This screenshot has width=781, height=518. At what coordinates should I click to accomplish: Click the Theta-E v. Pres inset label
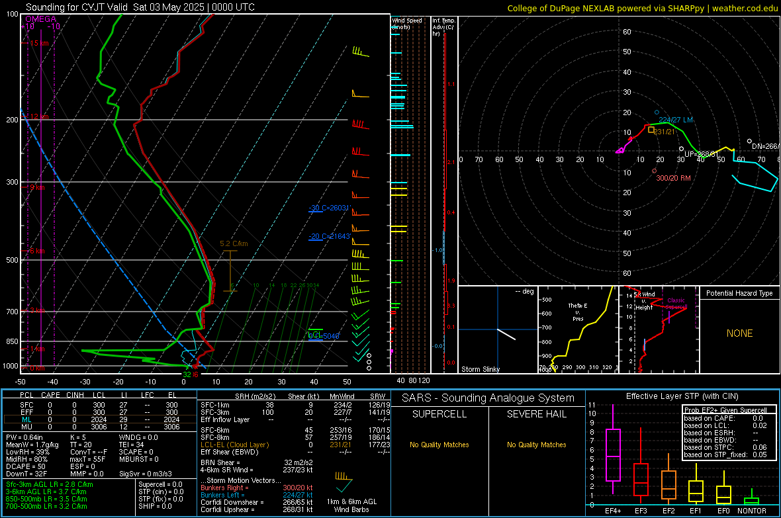(578, 312)
